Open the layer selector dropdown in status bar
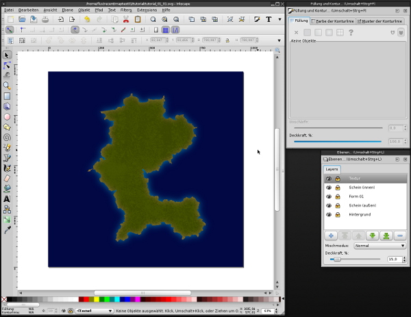411x317 pixels. point(94,312)
